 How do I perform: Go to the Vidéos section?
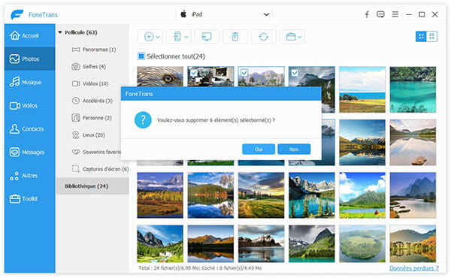pyautogui.click(x=29, y=105)
